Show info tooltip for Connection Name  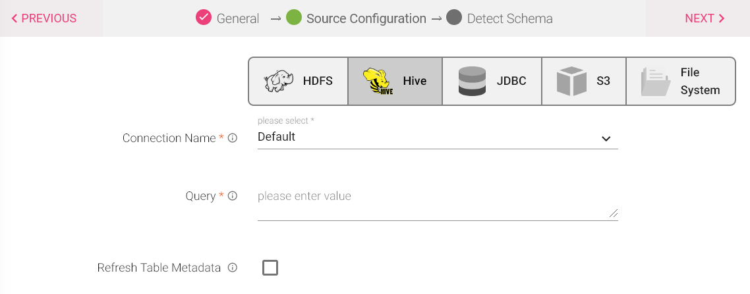click(233, 138)
